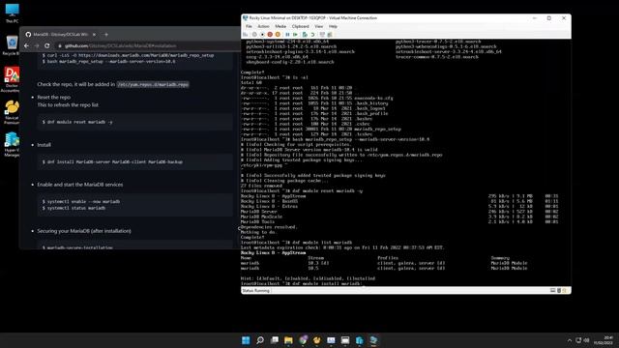Open Task View on the taskbar
This screenshot has width=619, height=348.
point(274,340)
